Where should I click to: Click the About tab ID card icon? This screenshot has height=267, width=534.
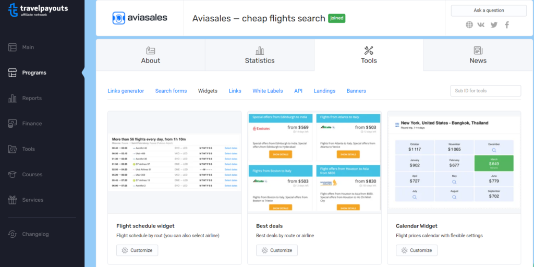[151, 51]
